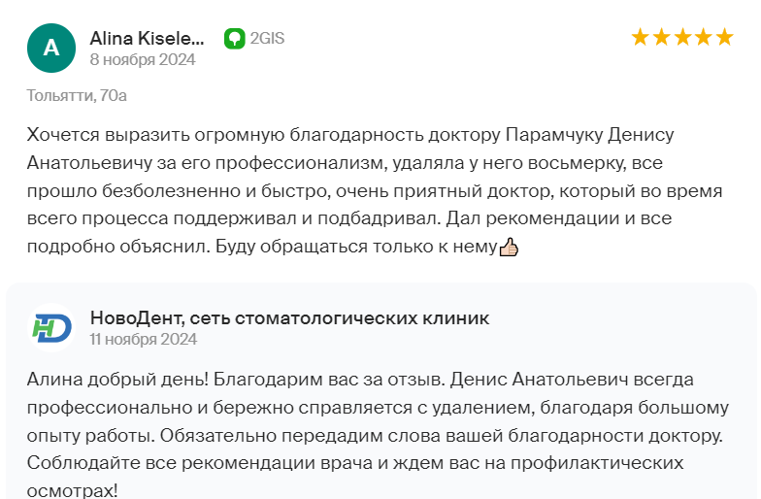
Task: Open reviewer name Alina Kisele...
Action: [148, 39]
